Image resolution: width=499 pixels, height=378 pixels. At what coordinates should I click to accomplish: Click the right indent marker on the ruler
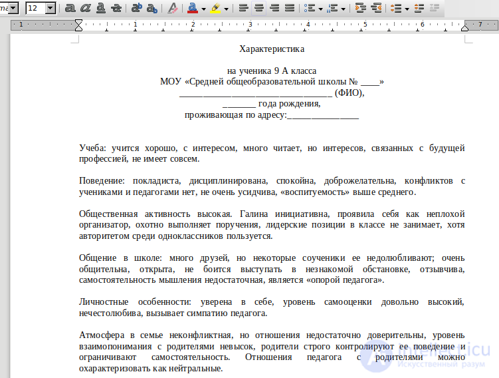[464, 28]
